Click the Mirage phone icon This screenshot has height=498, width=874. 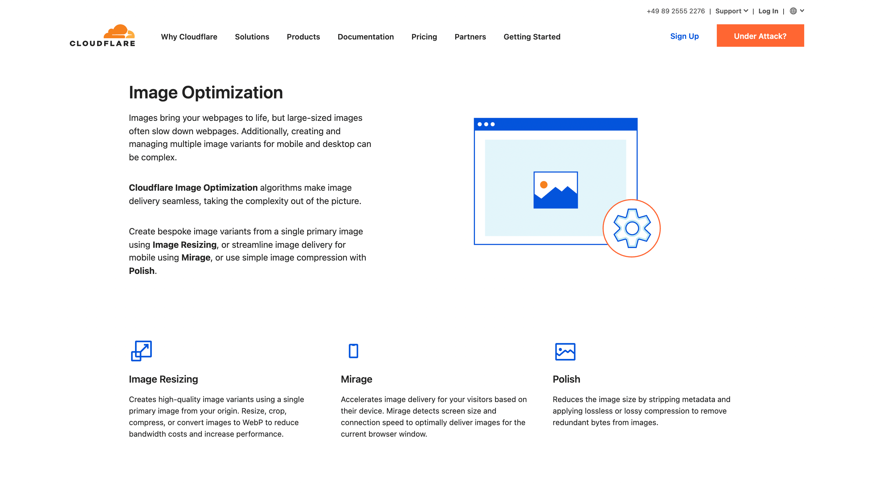click(x=353, y=351)
